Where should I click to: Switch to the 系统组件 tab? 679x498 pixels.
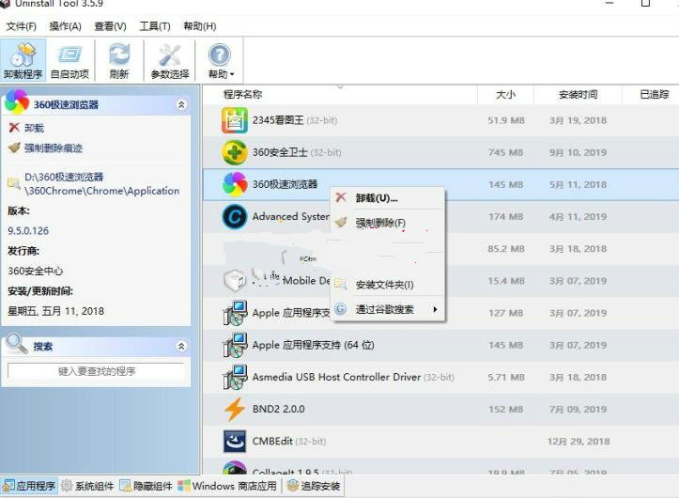pos(92,486)
